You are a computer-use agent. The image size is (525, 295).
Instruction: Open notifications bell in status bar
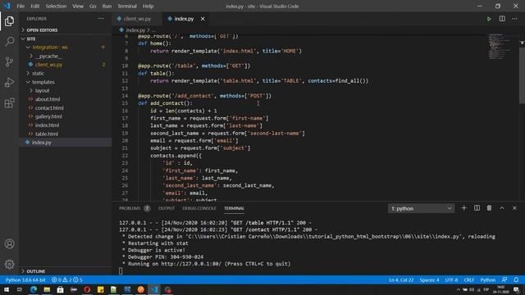point(516,279)
